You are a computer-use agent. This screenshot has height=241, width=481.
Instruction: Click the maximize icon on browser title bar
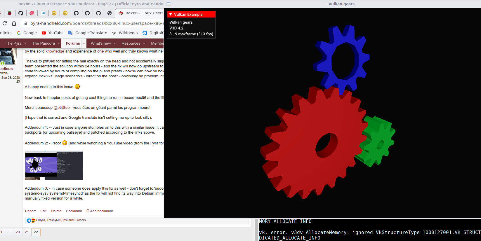coord(168,4)
